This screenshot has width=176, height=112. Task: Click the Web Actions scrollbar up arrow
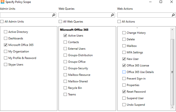click(172, 30)
